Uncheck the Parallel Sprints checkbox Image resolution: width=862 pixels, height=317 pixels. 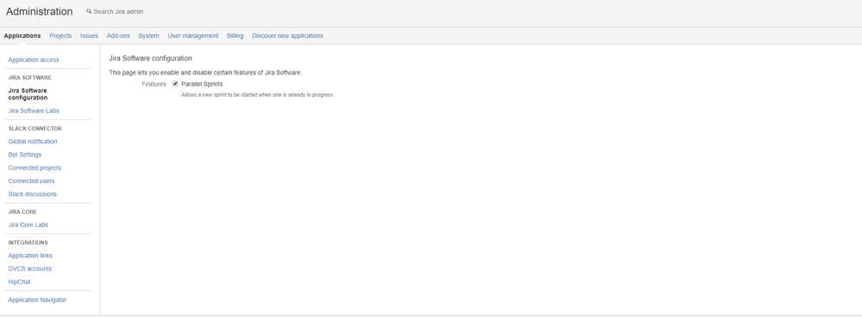click(175, 84)
